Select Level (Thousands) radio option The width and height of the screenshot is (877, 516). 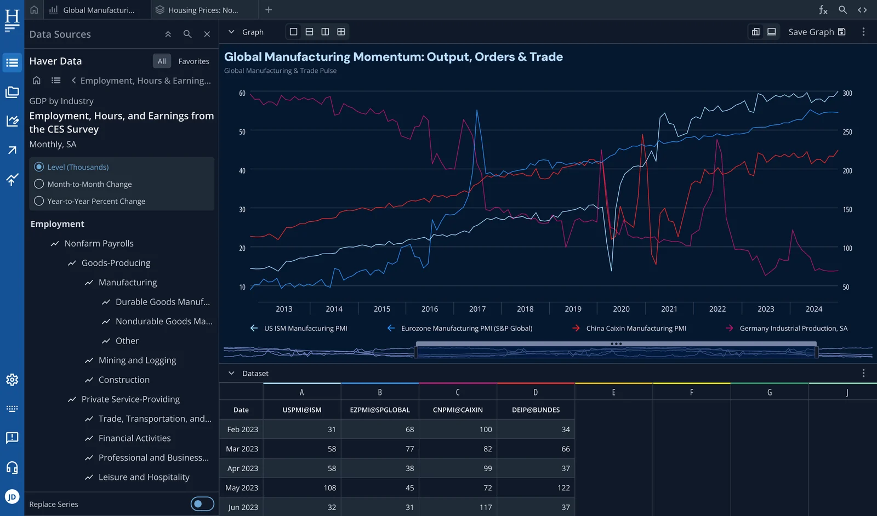coord(39,167)
